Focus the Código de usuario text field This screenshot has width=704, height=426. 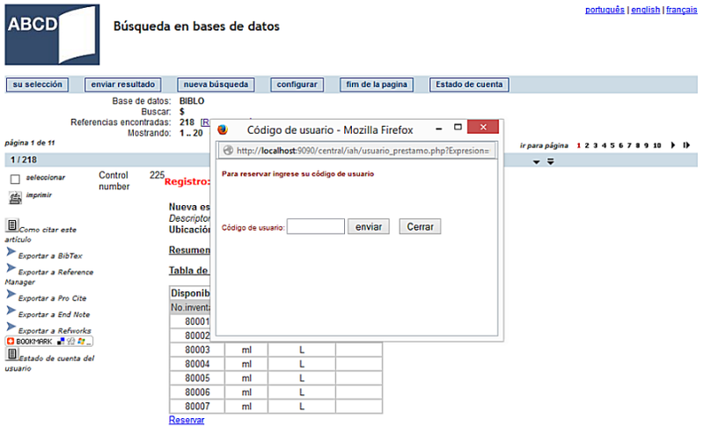[315, 226]
